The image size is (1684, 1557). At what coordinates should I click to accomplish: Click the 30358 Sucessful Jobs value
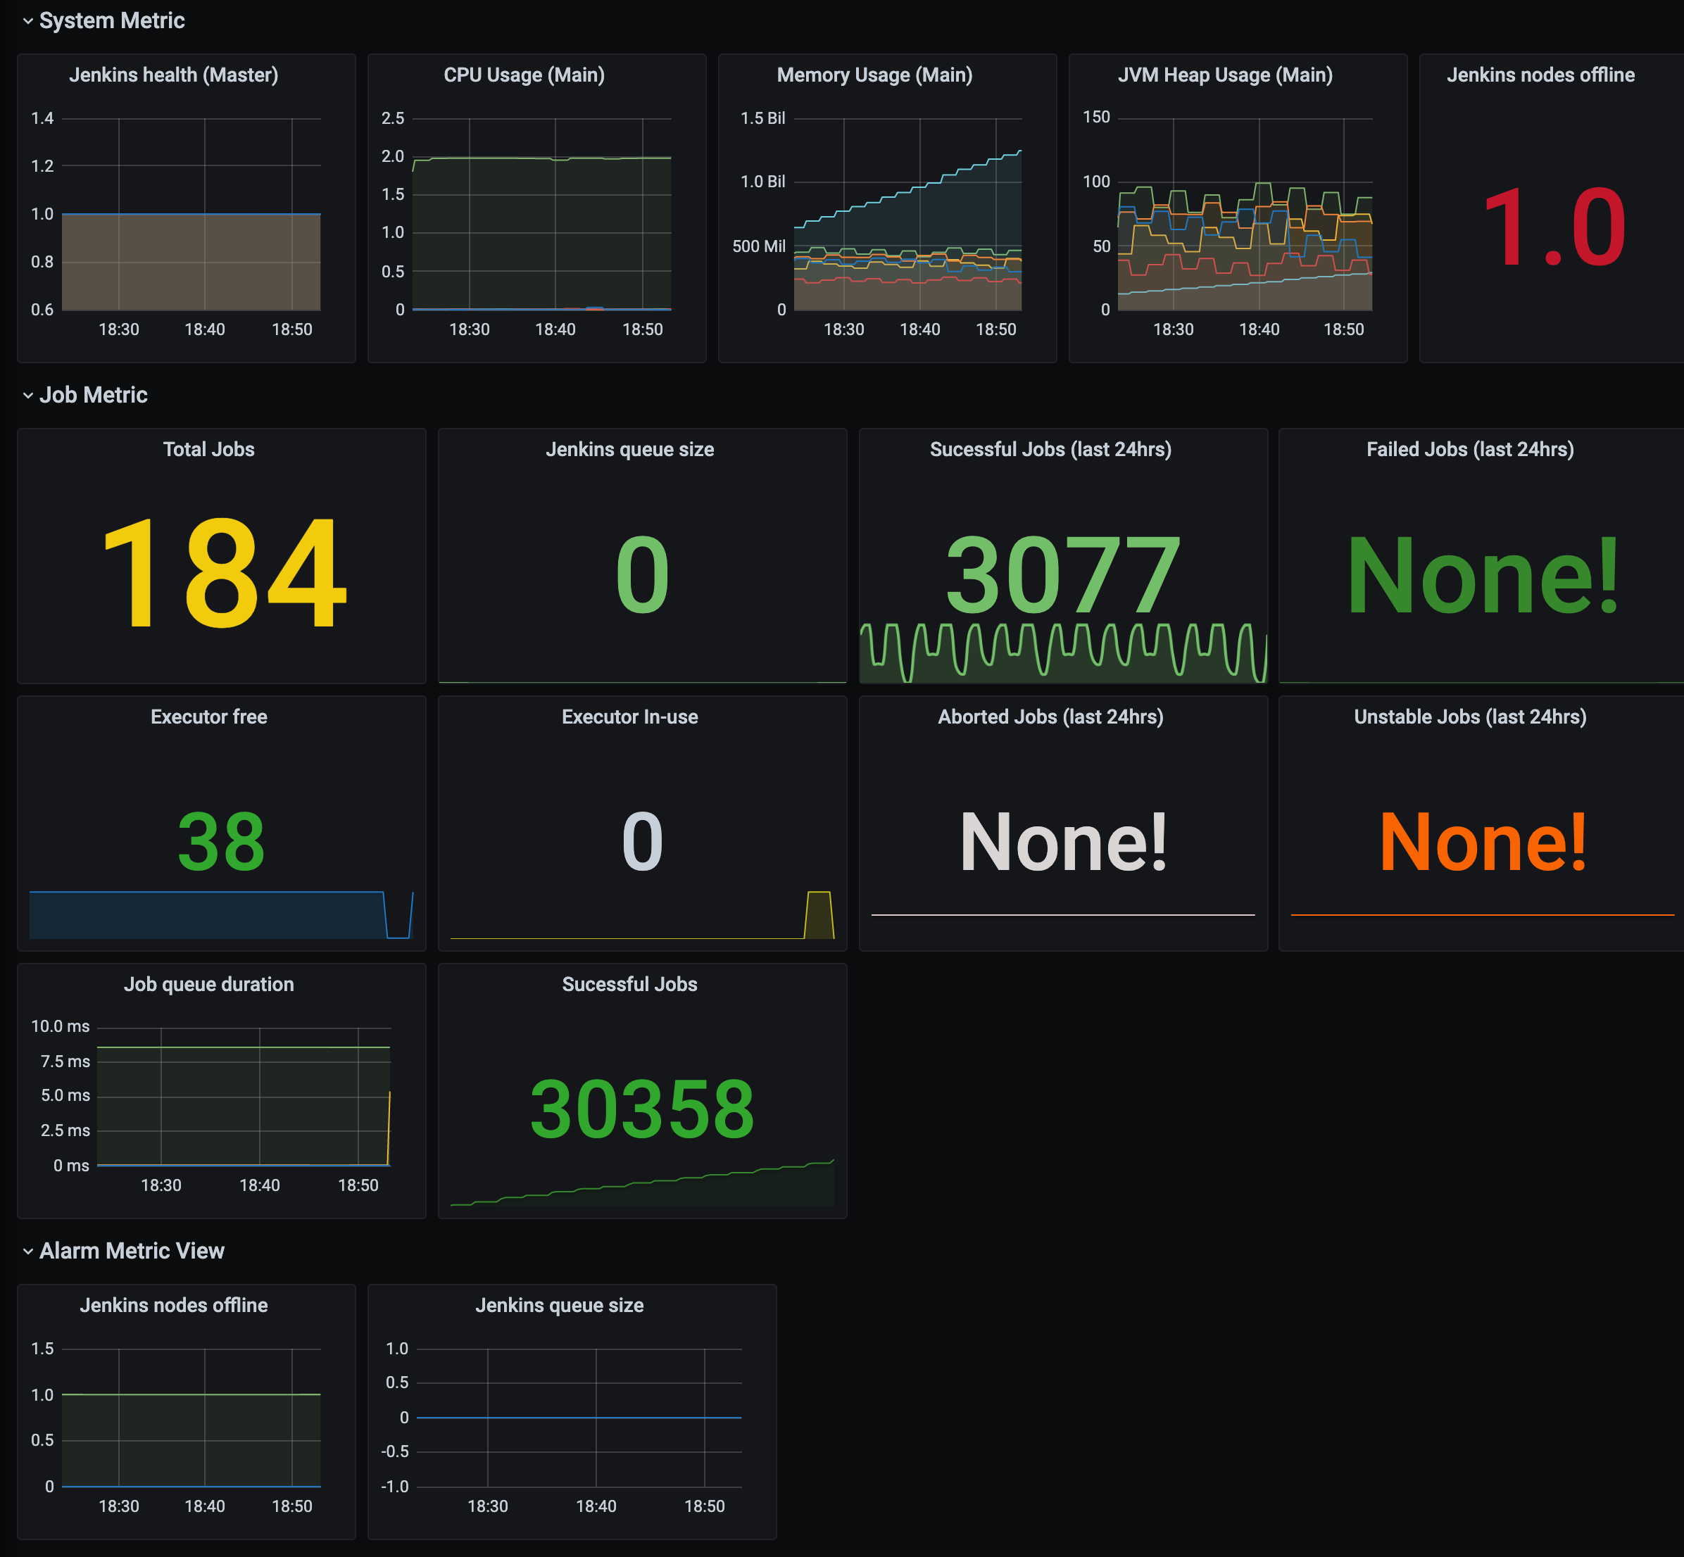[641, 1109]
